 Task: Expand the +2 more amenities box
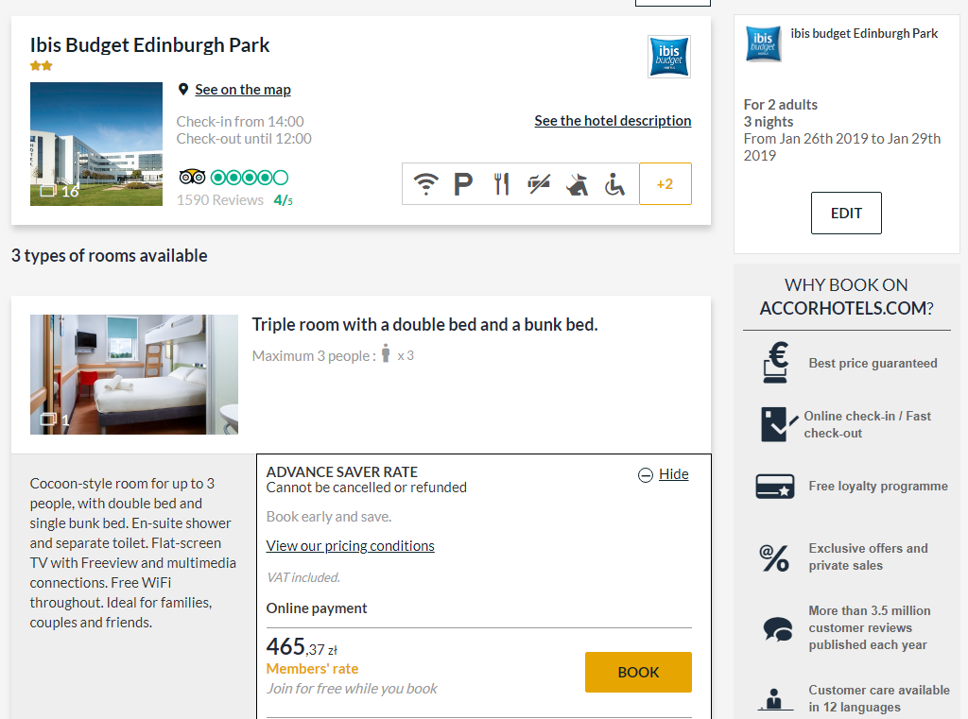[x=665, y=184]
